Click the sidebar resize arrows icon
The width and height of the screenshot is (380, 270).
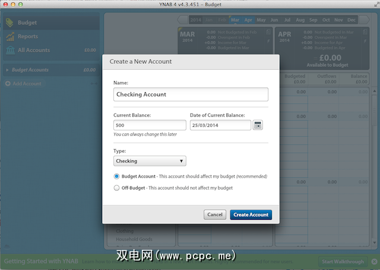tap(94, 83)
